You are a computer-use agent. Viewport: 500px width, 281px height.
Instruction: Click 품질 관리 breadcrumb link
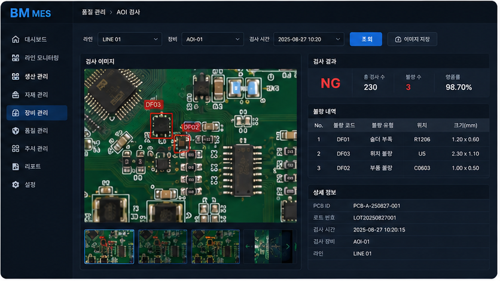click(x=93, y=12)
